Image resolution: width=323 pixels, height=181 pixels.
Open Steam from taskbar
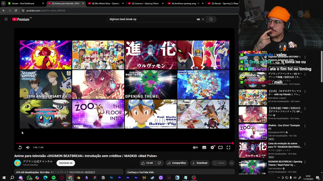coord(152,178)
